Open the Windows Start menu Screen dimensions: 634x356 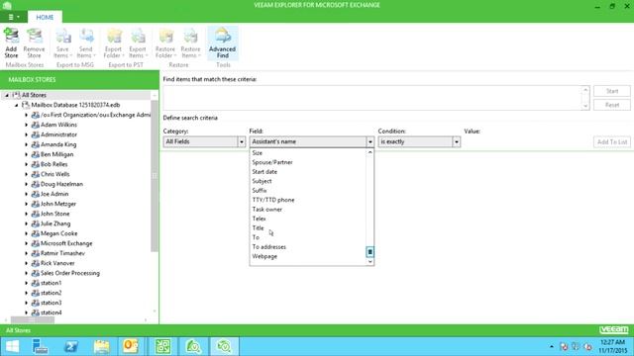coord(12,346)
